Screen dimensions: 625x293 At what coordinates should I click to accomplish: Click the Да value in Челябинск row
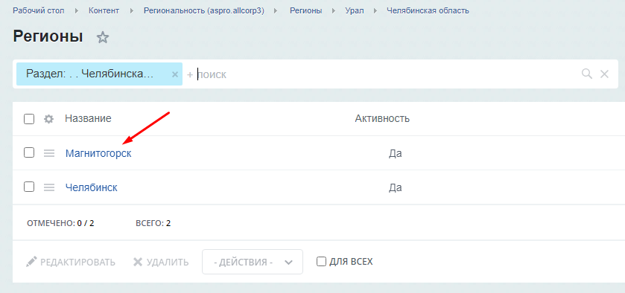395,187
